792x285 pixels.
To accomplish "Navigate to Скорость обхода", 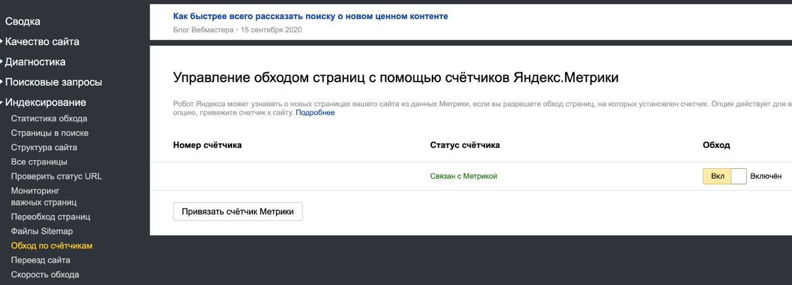I will pos(45,274).
